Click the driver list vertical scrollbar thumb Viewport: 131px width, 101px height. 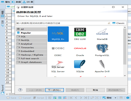pos(125,46)
